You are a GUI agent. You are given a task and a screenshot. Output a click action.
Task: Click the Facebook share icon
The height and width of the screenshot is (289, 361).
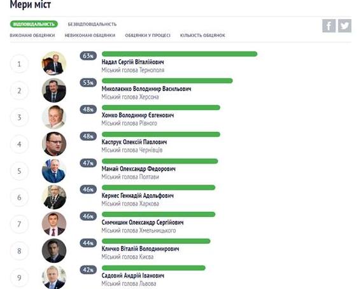click(x=329, y=25)
